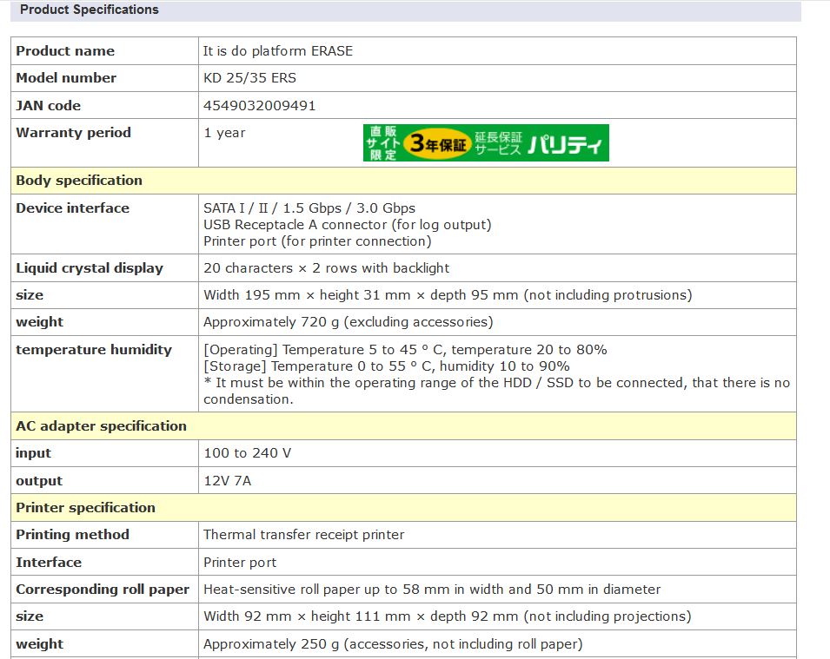Click the 'JAN code' label
This screenshot has height=659, width=830.
[48, 105]
